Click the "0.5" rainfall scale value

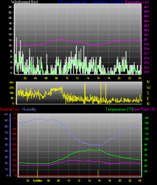tap(14, 149)
